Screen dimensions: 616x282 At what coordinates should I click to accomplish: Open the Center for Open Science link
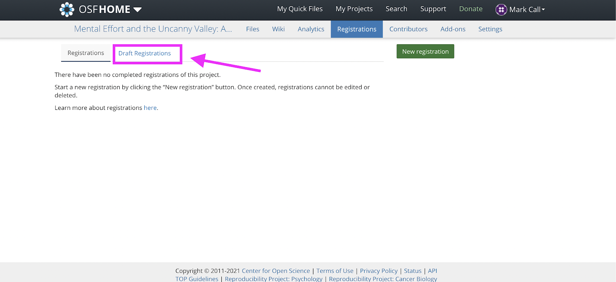click(x=276, y=271)
